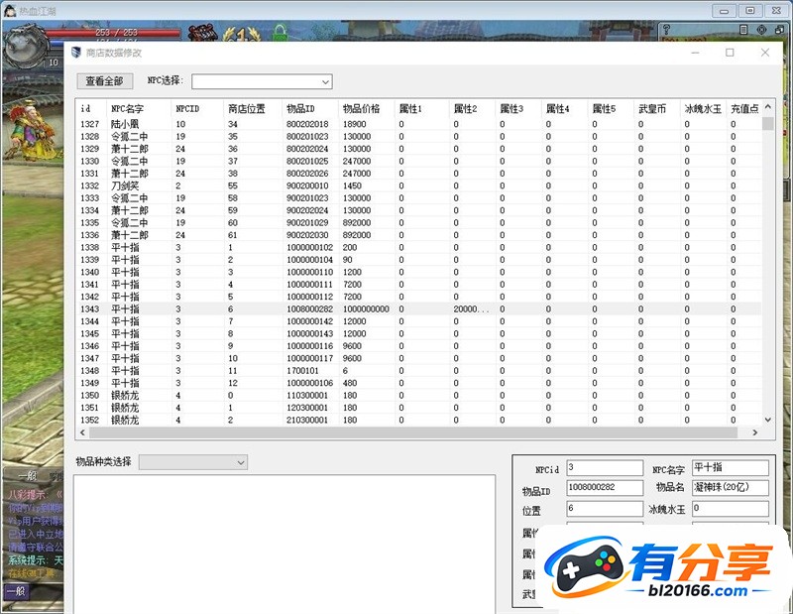Click the 八彩提示 chat message line
793x614 pixels.
(36, 495)
